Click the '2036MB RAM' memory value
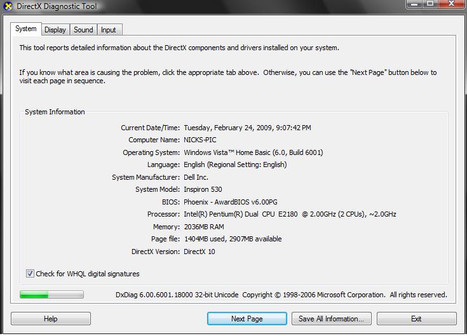 [204, 227]
